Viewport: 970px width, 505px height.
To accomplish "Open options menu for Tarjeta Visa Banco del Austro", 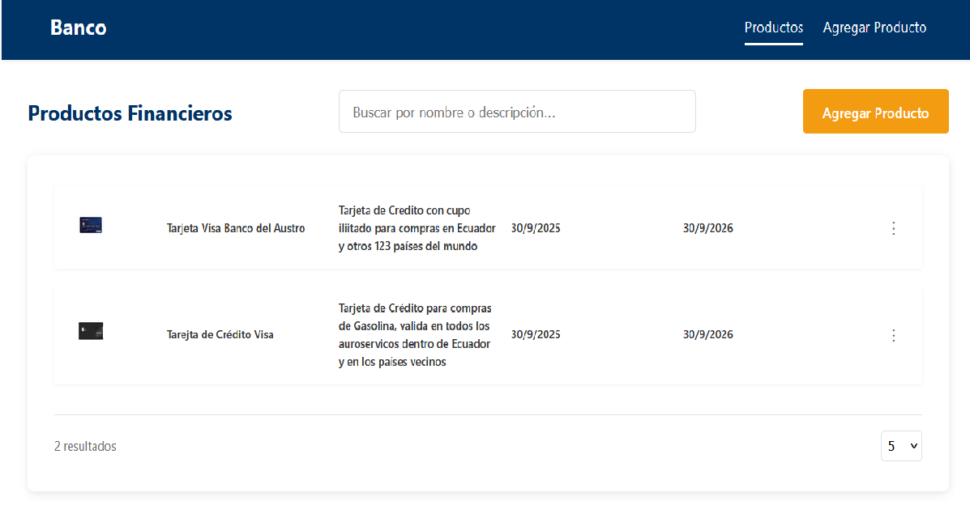I will tap(893, 228).
